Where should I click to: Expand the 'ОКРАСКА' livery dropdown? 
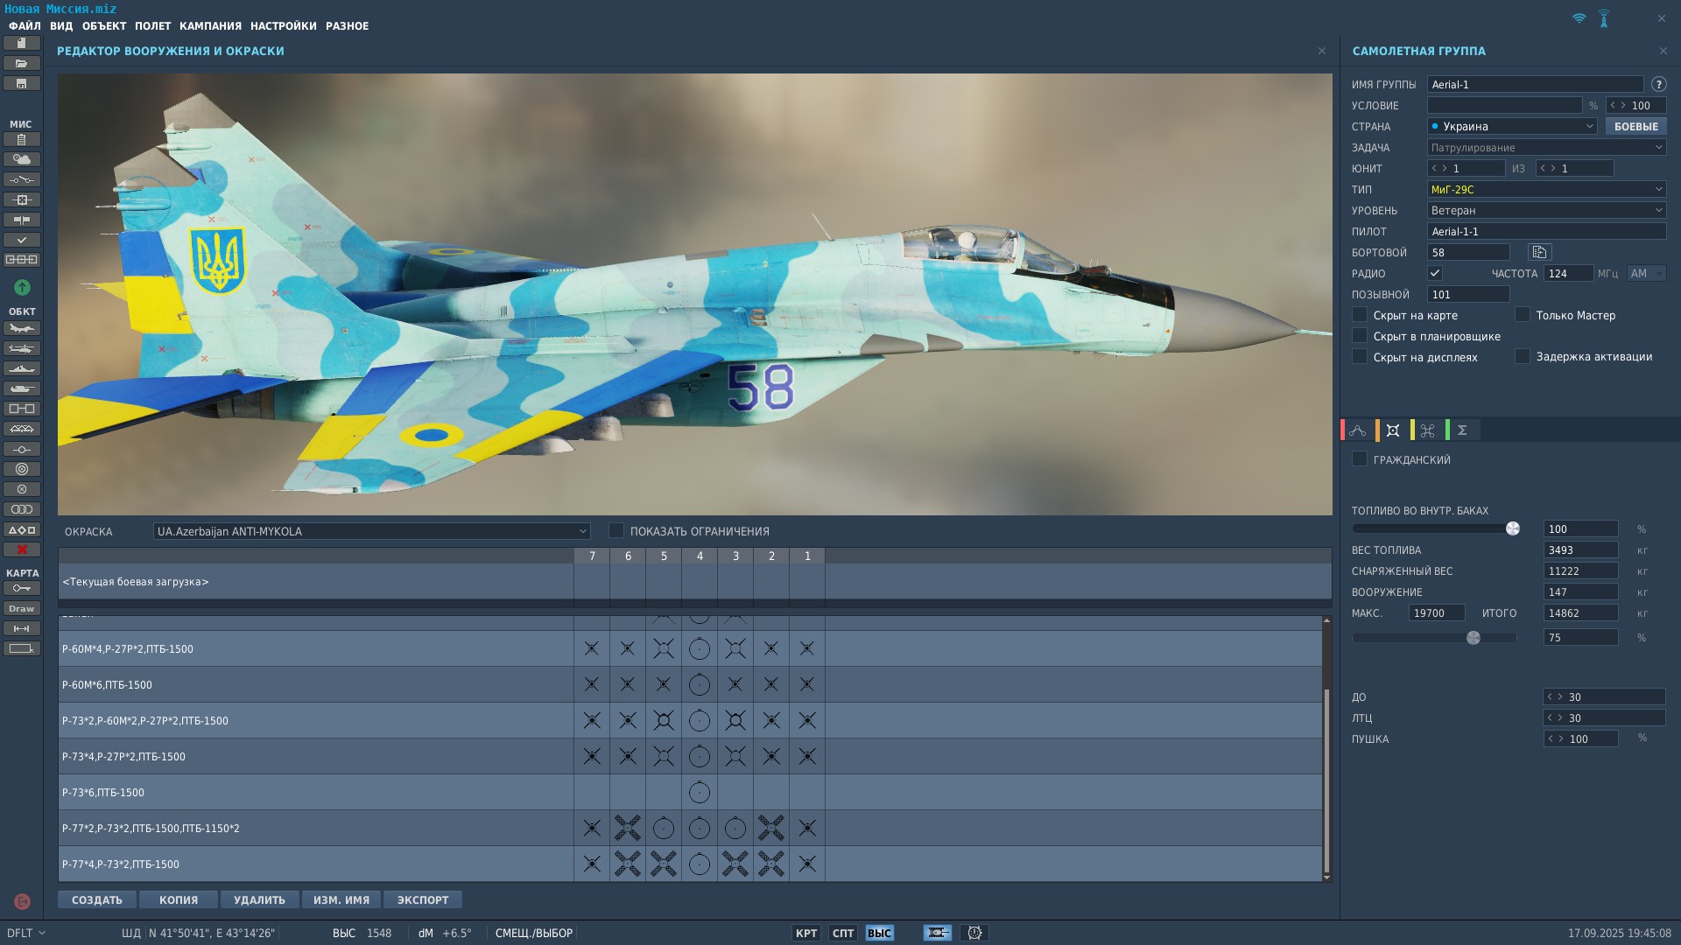582,531
